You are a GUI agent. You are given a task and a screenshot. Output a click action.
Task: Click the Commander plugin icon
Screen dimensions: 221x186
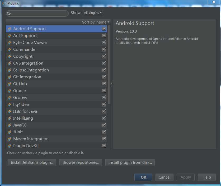(10, 49)
